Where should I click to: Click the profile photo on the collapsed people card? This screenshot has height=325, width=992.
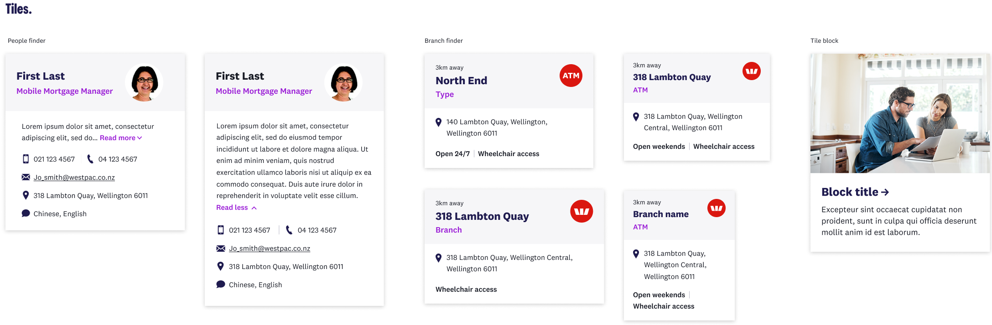(x=144, y=82)
